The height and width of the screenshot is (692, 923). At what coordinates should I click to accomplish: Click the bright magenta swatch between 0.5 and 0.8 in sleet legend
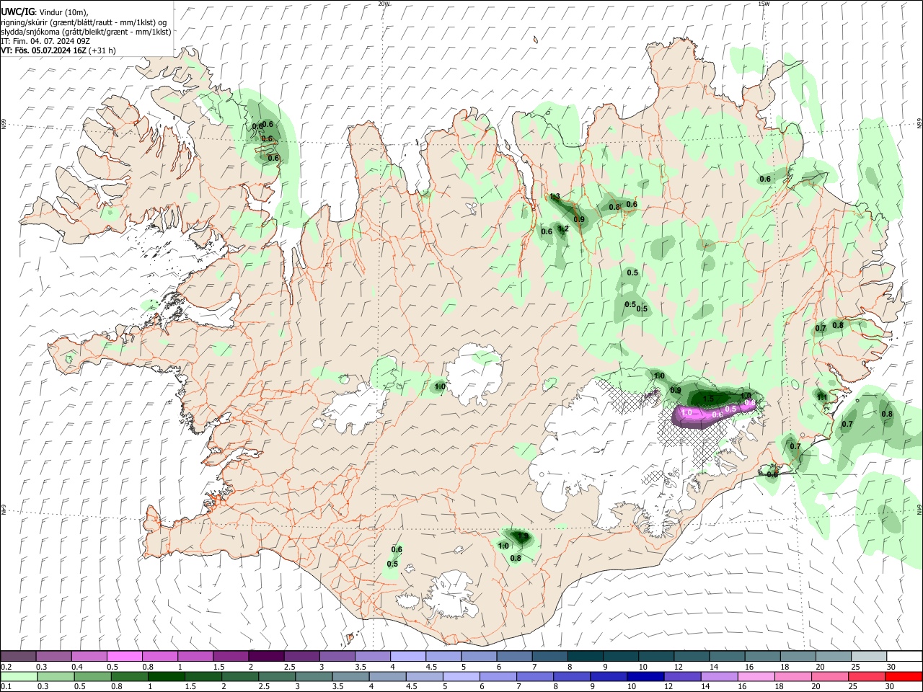124,657
